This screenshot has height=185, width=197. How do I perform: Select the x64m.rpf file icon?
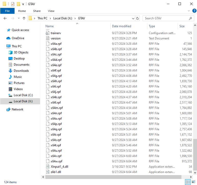[x=47, y=108]
